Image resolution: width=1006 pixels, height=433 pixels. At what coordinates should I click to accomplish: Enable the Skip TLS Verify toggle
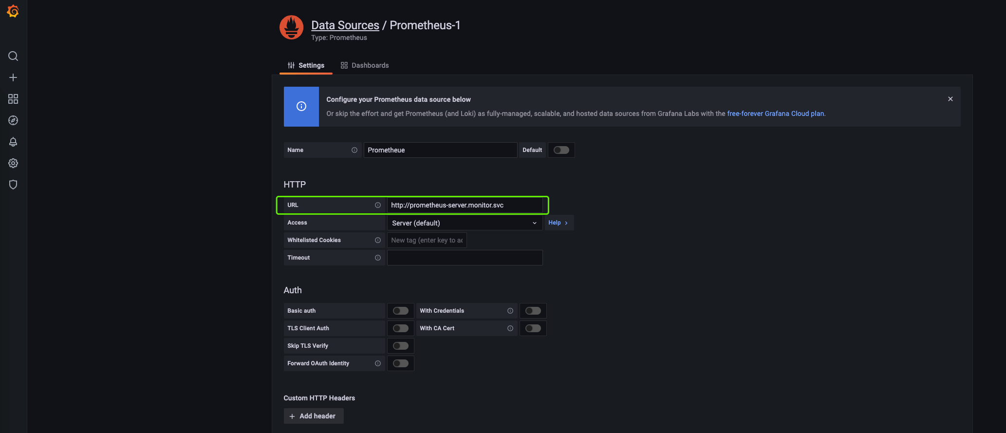coord(400,346)
